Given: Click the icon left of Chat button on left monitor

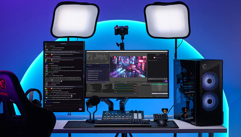Looking at the screenshot, I should click(48, 109).
